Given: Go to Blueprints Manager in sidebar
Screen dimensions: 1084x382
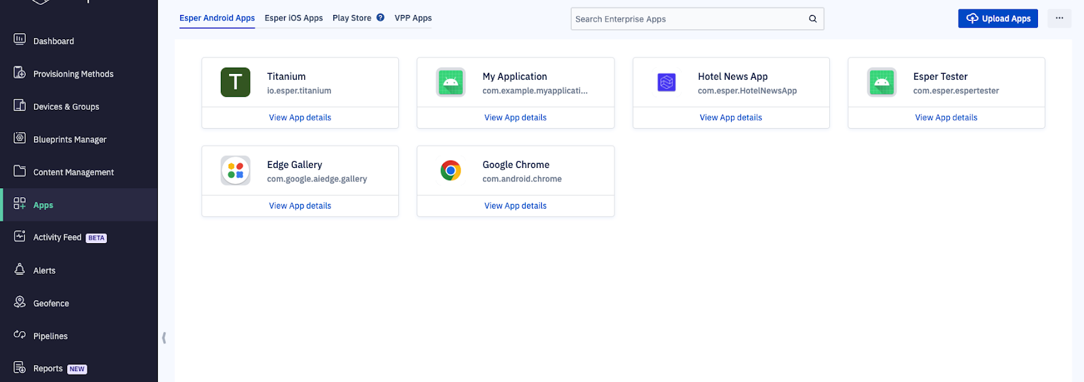Looking at the screenshot, I should [x=70, y=140].
